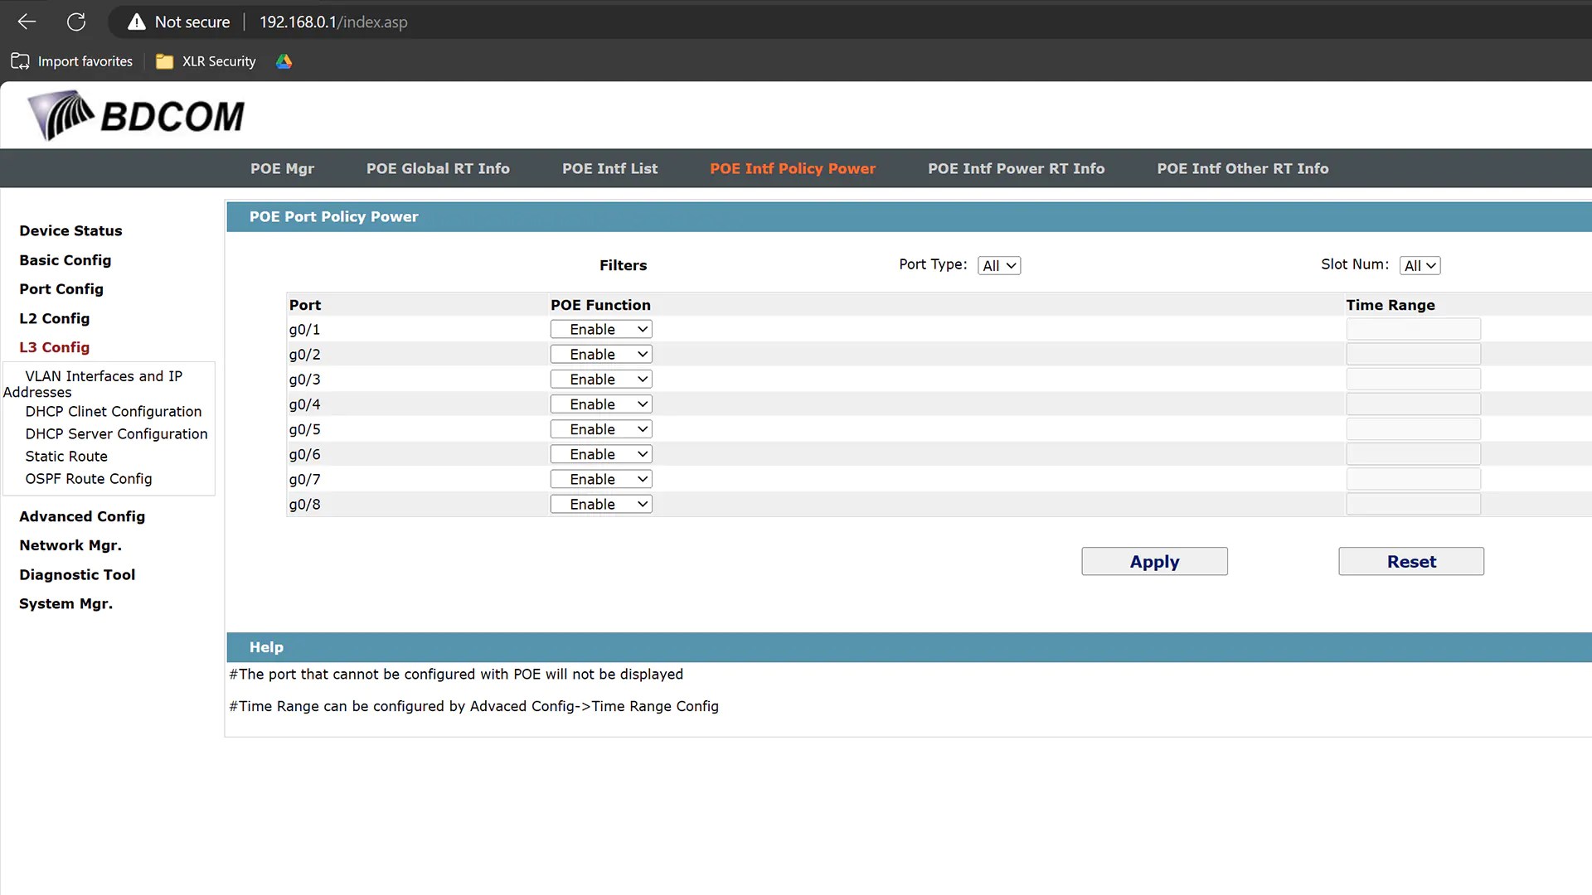The image size is (1592, 895).
Task: Click the BDCOM logo
Action: pyautogui.click(x=137, y=116)
